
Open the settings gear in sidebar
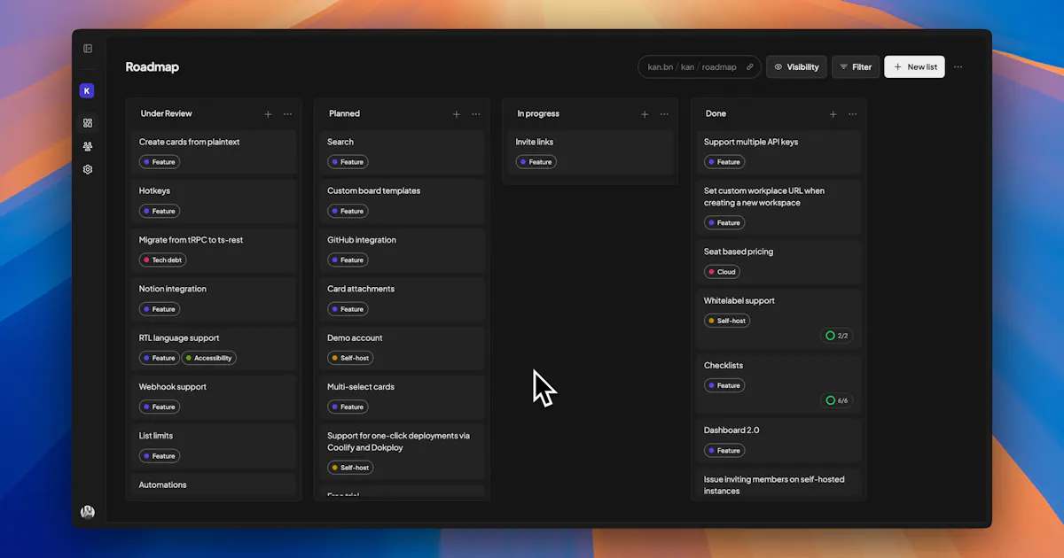(x=88, y=169)
